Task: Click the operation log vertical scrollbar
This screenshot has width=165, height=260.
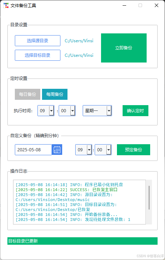Action: click(x=149, y=202)
